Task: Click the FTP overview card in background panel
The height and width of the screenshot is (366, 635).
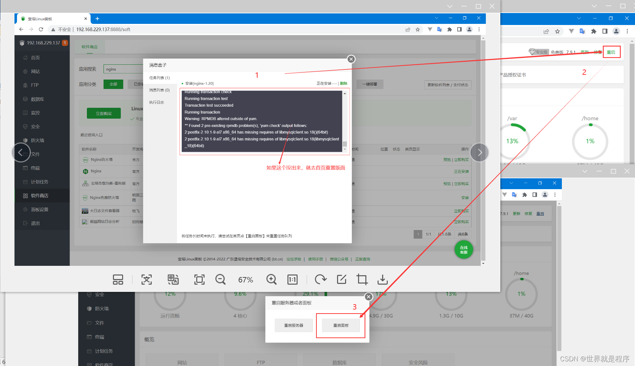Action: pyautogui.click(x=261, y=360)
